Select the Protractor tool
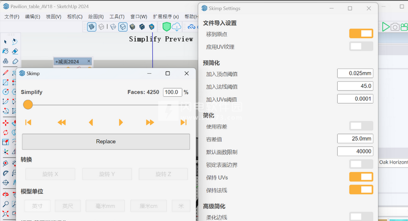Viewport: 408px width, 221px height. tap(6, 173)
